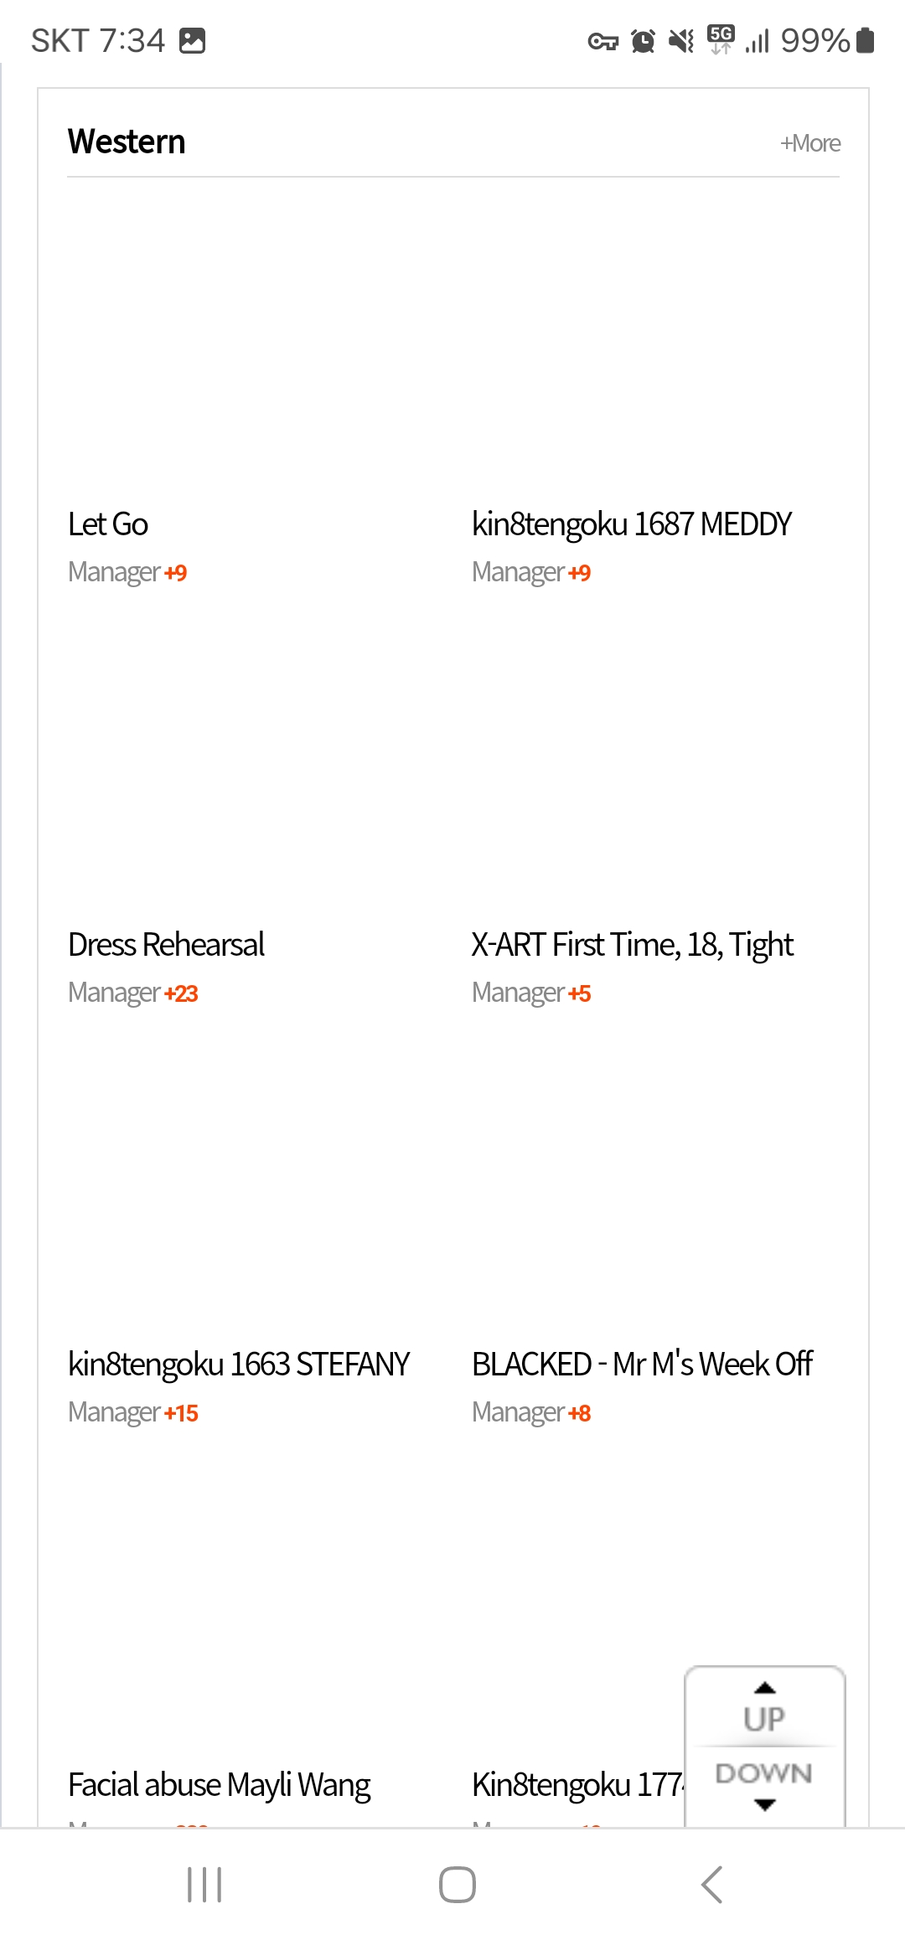Screen dimensions: 905x1940
Task: Tap the Android back navigation arrow
Action: pyautogui.click(x=711, y=1885)
